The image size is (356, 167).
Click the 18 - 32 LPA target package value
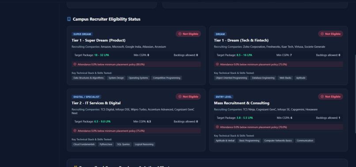(x=102, y=55)
